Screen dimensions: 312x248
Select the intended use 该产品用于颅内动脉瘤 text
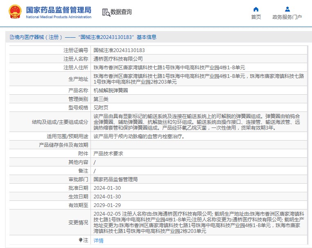click(x=139, y=137)
